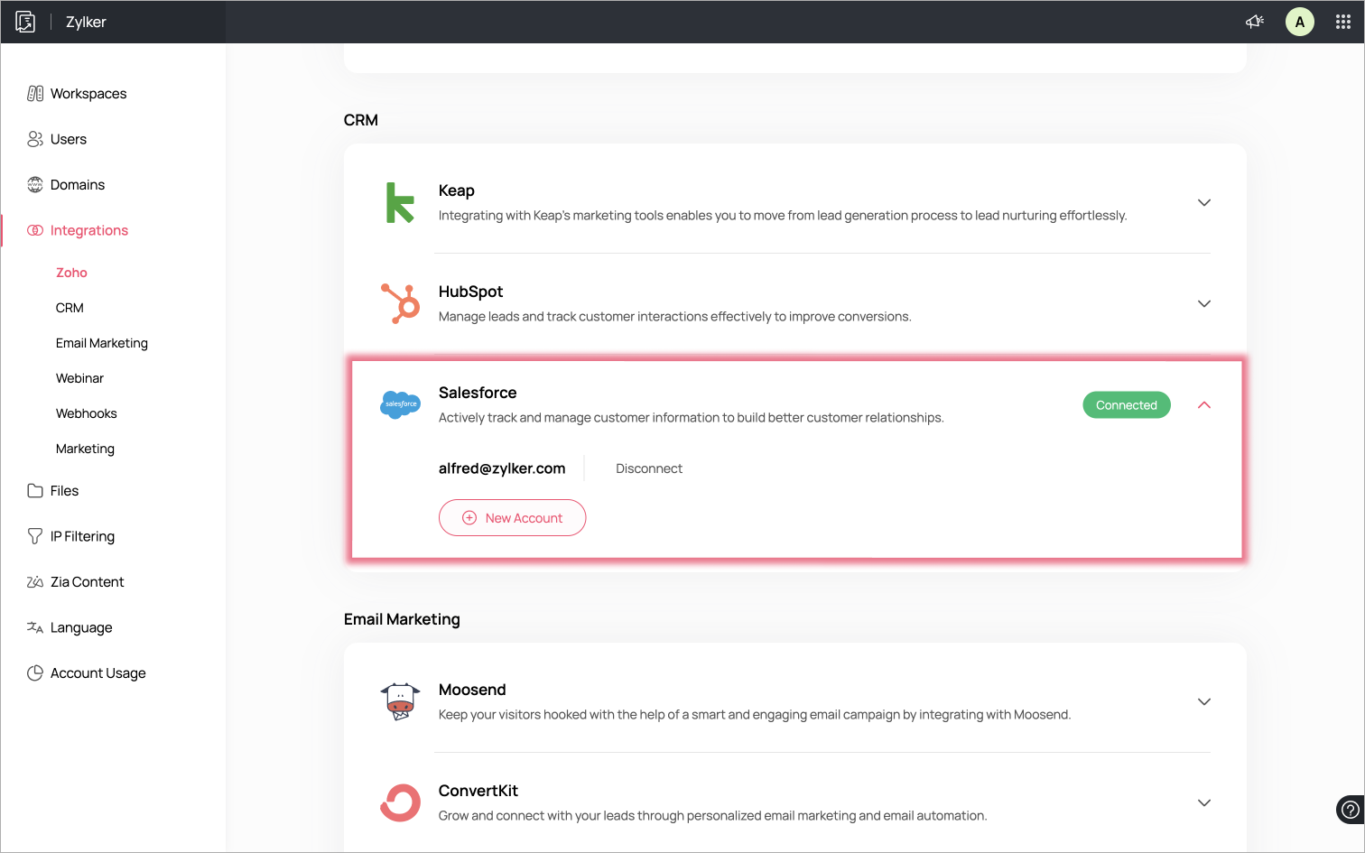Screen dimensions: 1365x853
Task: Click the Users sidebar icon
Action: tap(35, 139)
